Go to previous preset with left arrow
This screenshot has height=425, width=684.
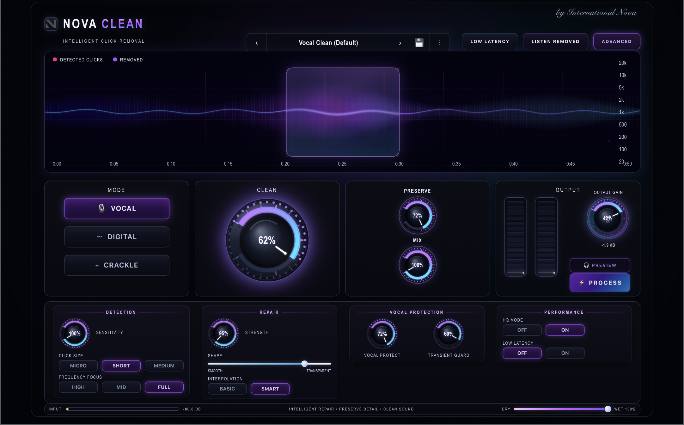point(257,43)
